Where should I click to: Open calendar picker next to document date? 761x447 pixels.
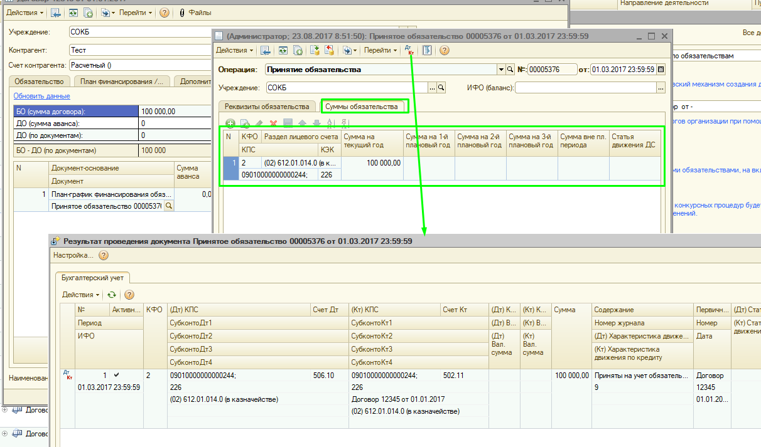click(x=661, y=70)
